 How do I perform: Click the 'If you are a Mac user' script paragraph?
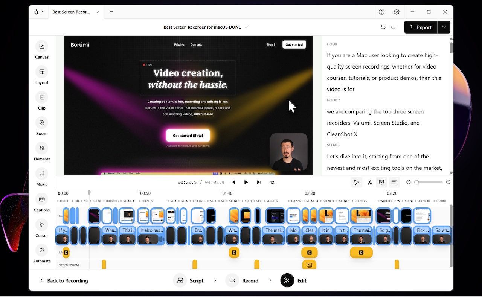click(384, 72)
